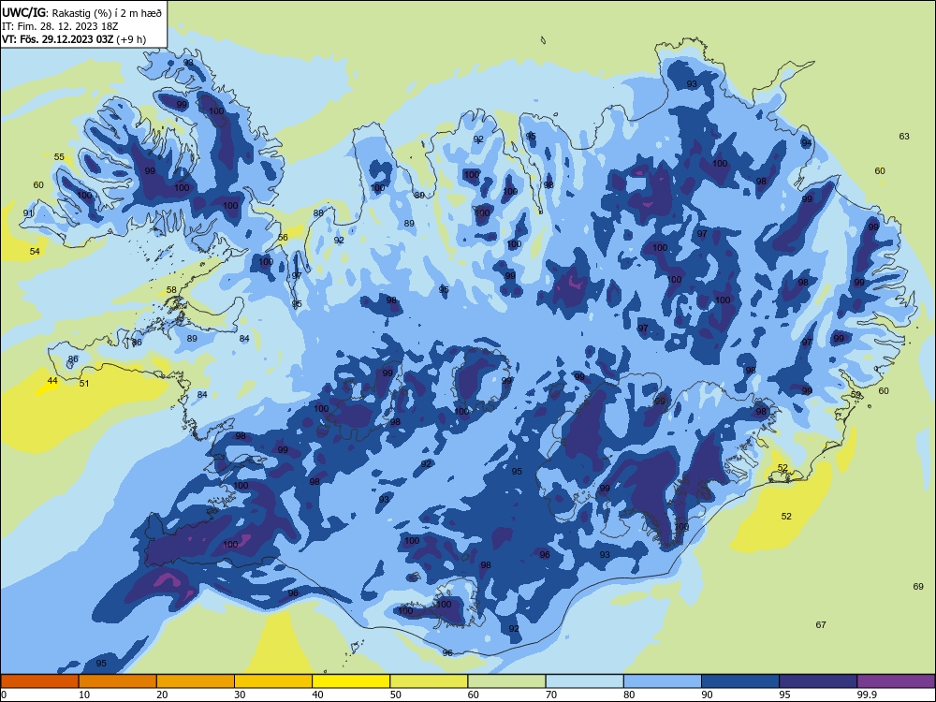Select the map value 55 in the northwest

59,157
